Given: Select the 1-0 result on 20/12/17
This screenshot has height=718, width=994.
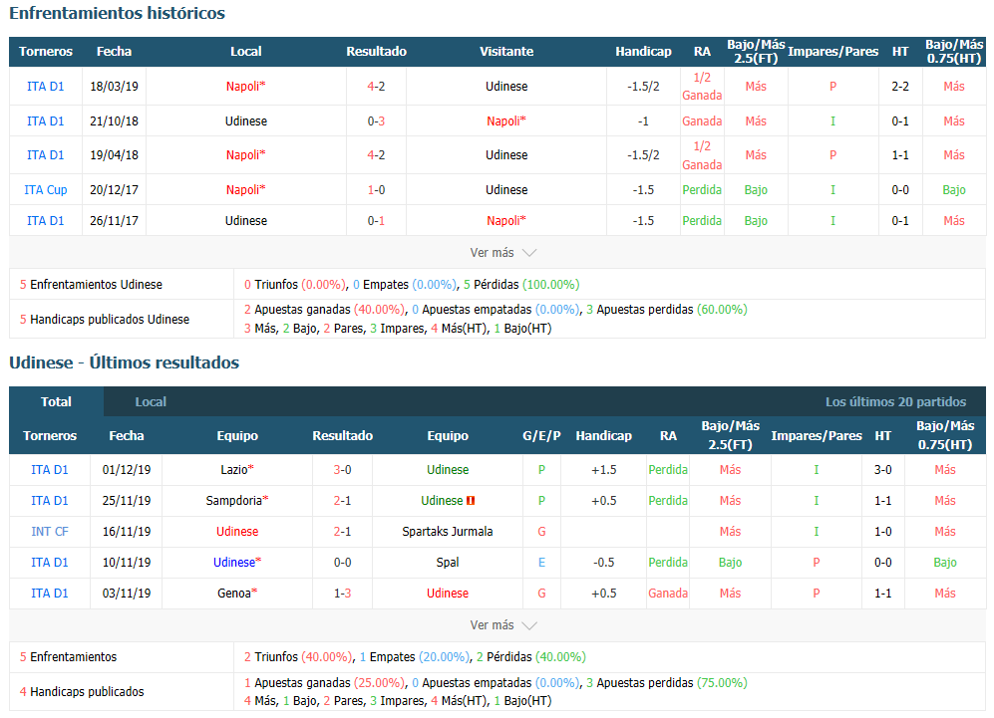Looking at the screenshot, I should 376,189.
